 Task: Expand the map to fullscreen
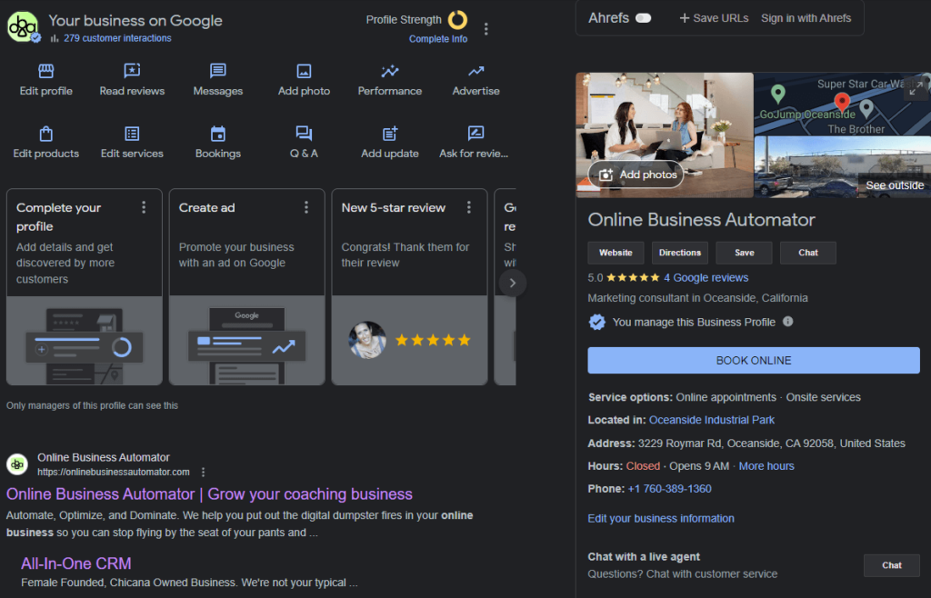pos(916,88)
